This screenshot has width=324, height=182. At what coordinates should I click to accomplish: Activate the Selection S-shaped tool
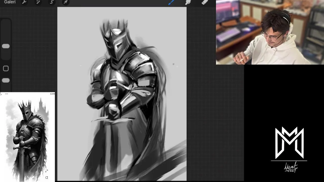click(52, 2)
